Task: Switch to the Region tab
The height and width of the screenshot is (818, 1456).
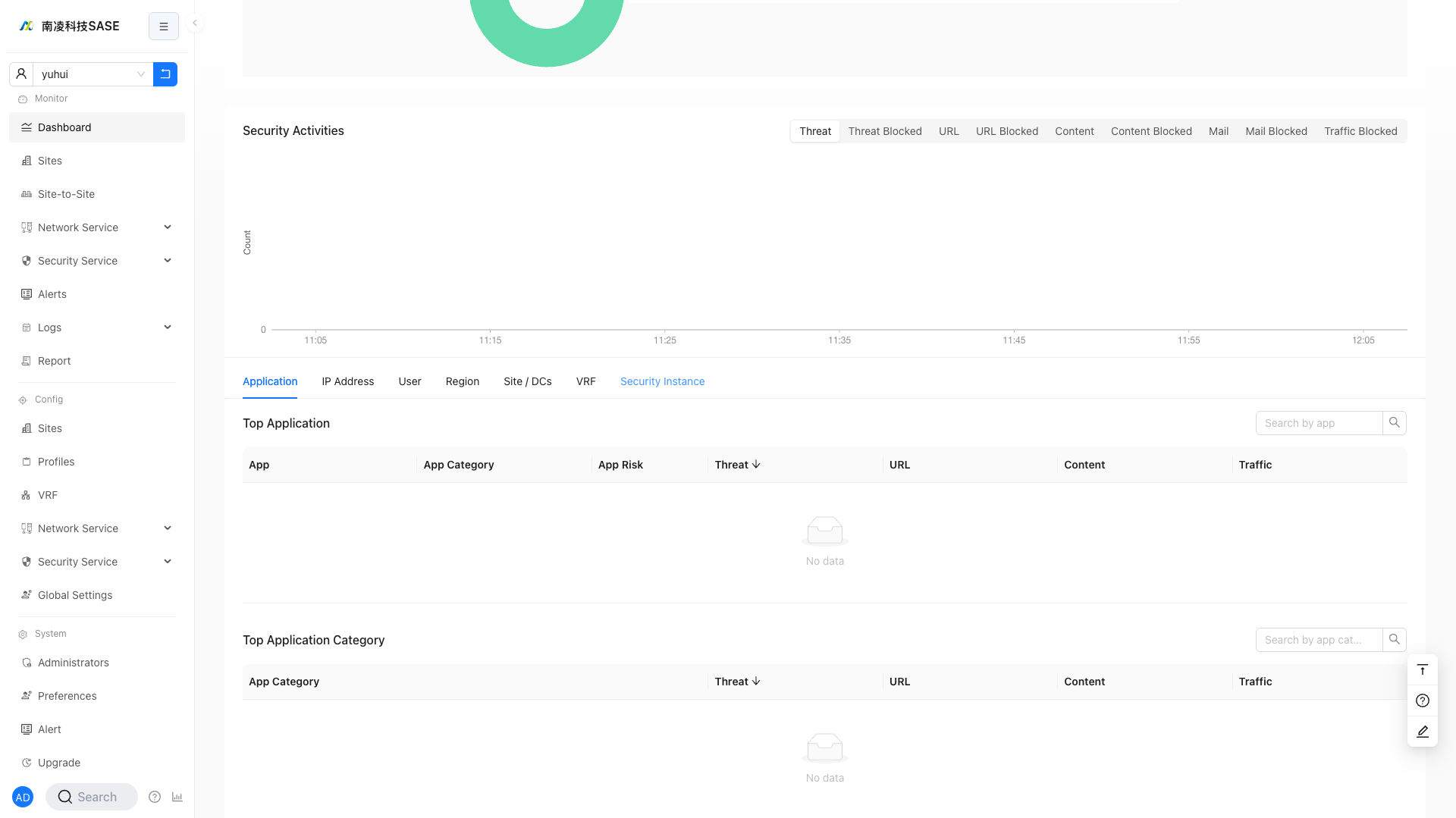Action: pyautogui.click(x=463, y=381)
